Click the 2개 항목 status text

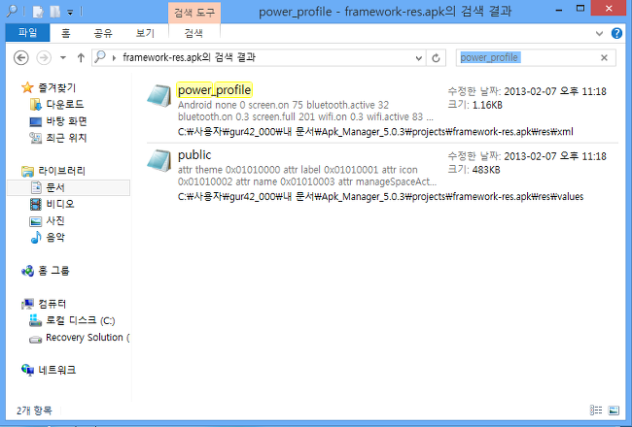coord(34,411)
